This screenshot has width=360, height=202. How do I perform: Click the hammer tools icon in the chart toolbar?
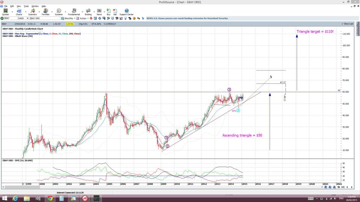(x=117, y=18)
